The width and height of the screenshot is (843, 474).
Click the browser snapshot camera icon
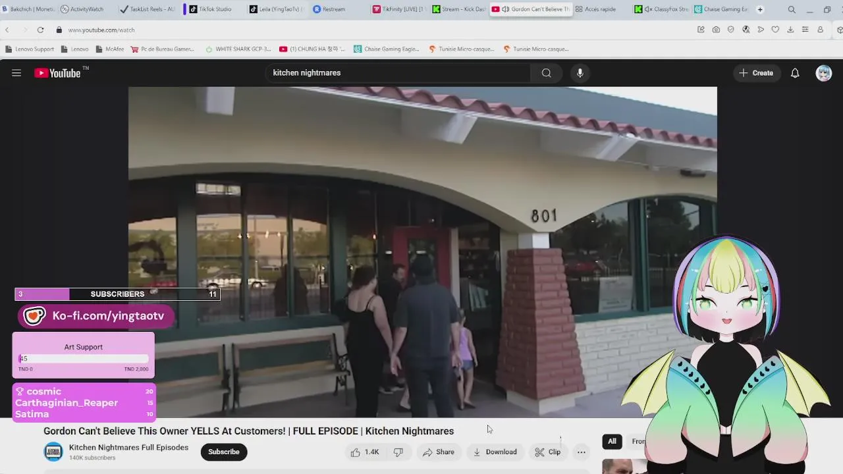point(716,30)
